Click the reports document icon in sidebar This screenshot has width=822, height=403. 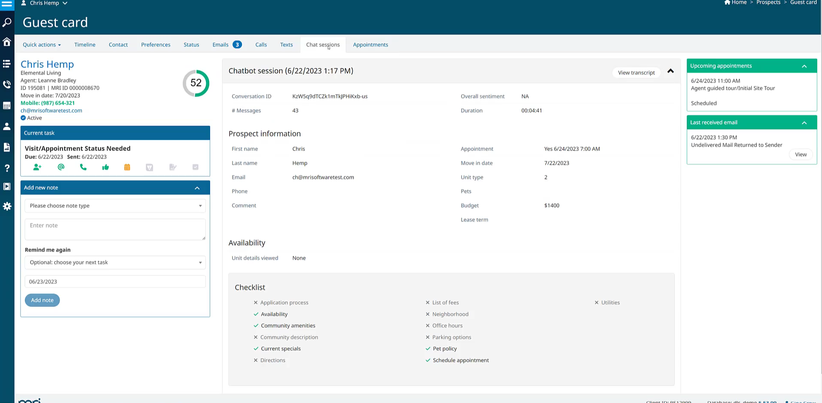click(7, 147)
